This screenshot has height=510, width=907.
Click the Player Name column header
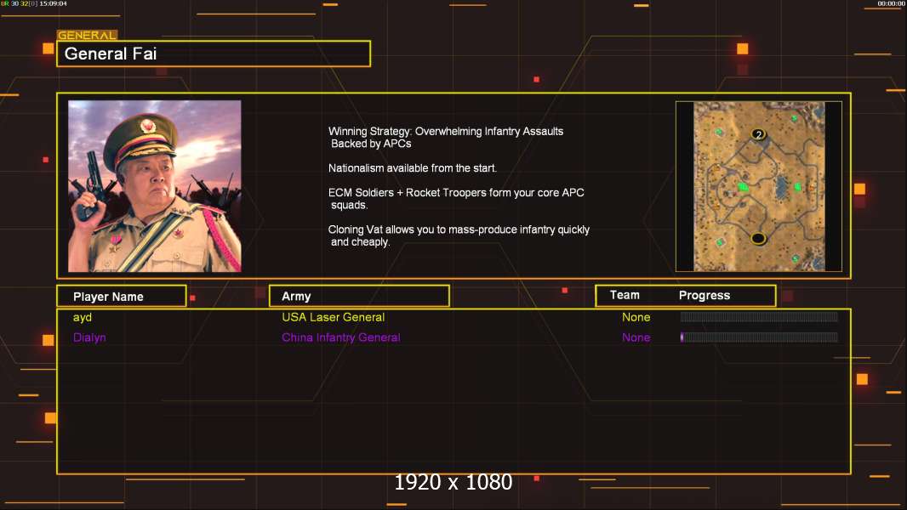click(122, 297)
